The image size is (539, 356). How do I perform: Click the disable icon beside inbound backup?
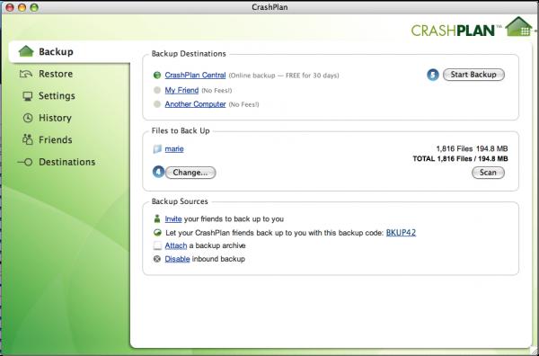(x=157, y=259)
